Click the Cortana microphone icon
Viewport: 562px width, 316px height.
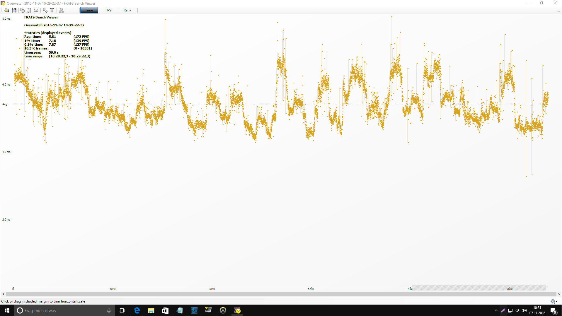tap(109, 310)
